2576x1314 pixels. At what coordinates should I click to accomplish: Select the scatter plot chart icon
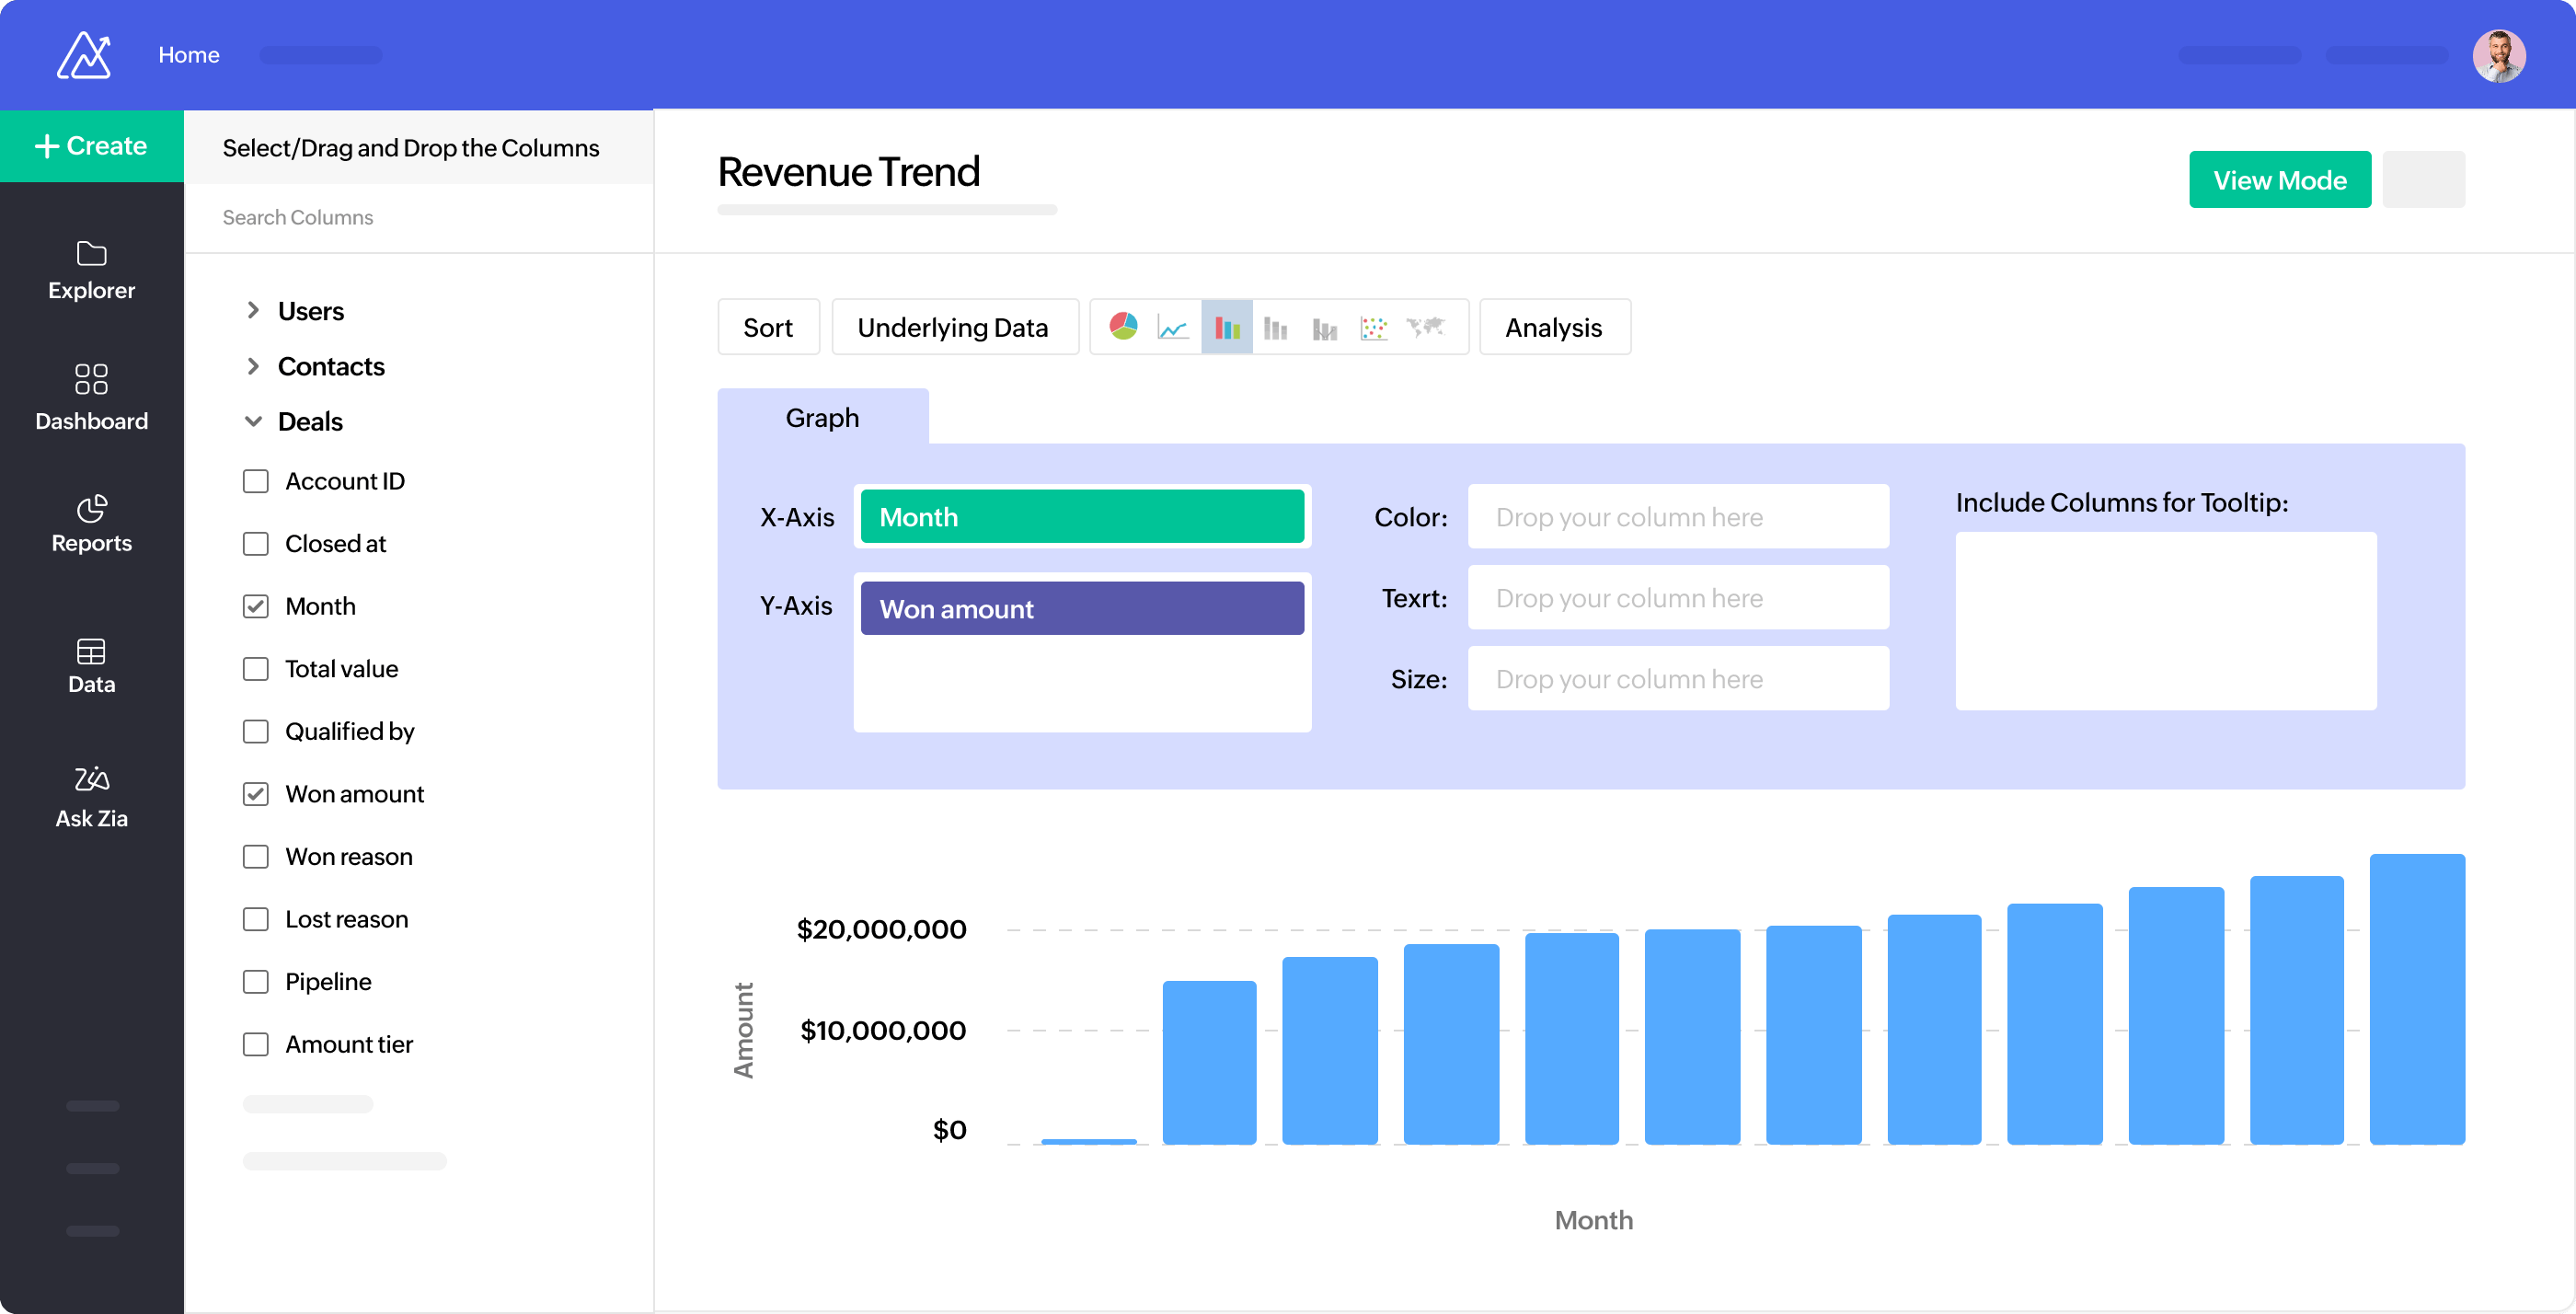pos(1374,327)
